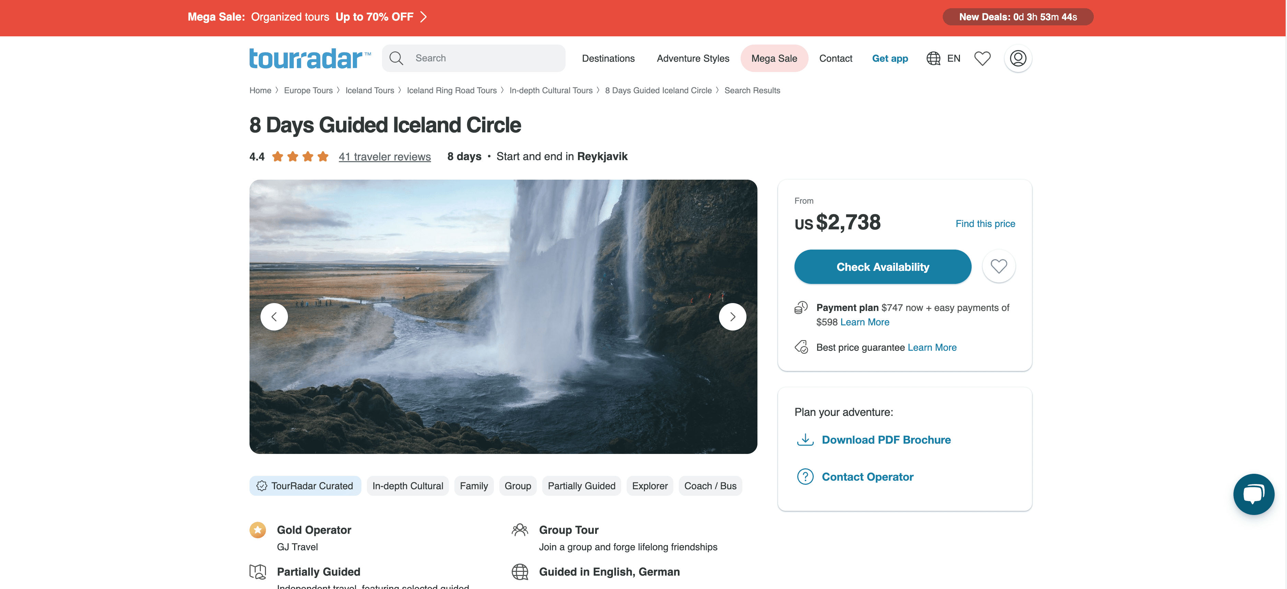
Task: Click the globe language icon
Action: tap(933, 58)
